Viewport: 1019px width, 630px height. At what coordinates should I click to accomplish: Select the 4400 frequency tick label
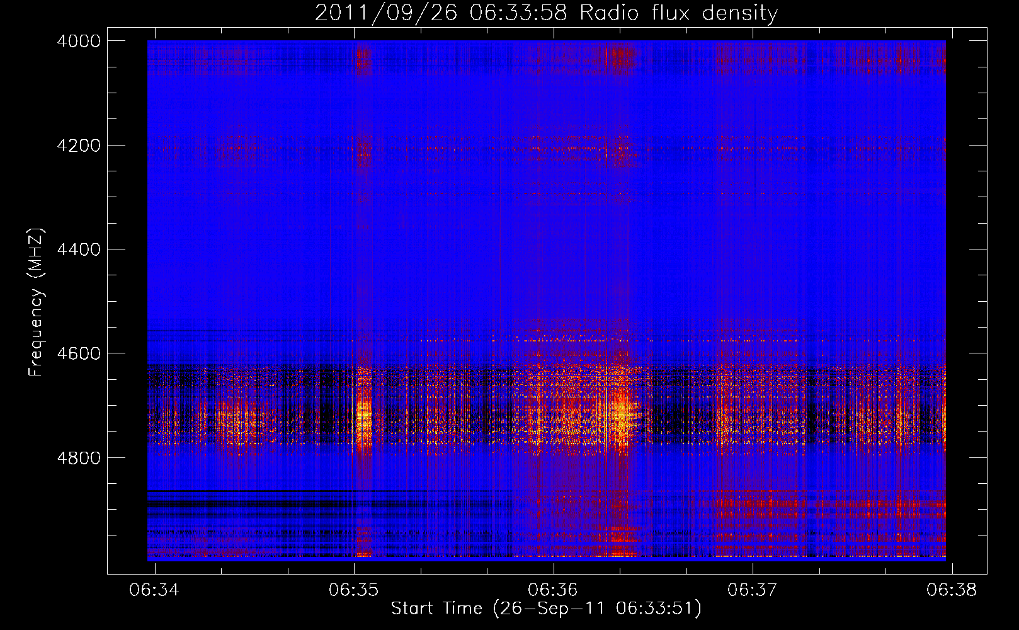(79, 249)
